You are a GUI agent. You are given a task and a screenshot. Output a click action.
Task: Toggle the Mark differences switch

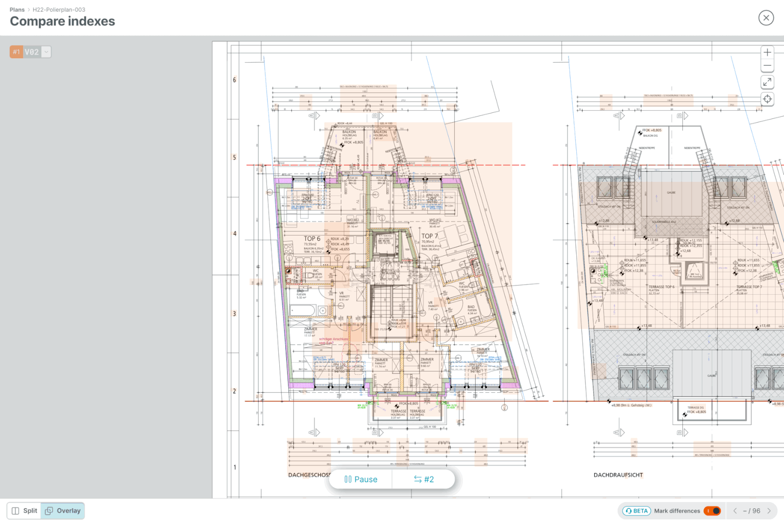point(712,511)
